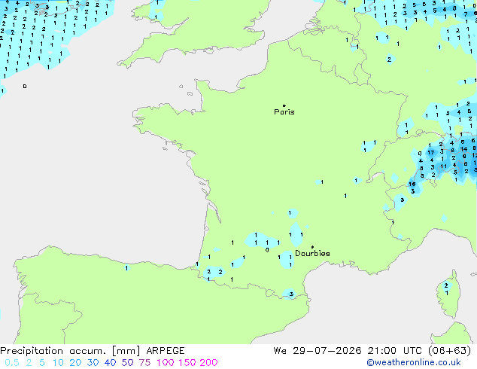
Task: Click the Precipitation accum. [mm] ARPEGE title
Action: pos(93,351)
